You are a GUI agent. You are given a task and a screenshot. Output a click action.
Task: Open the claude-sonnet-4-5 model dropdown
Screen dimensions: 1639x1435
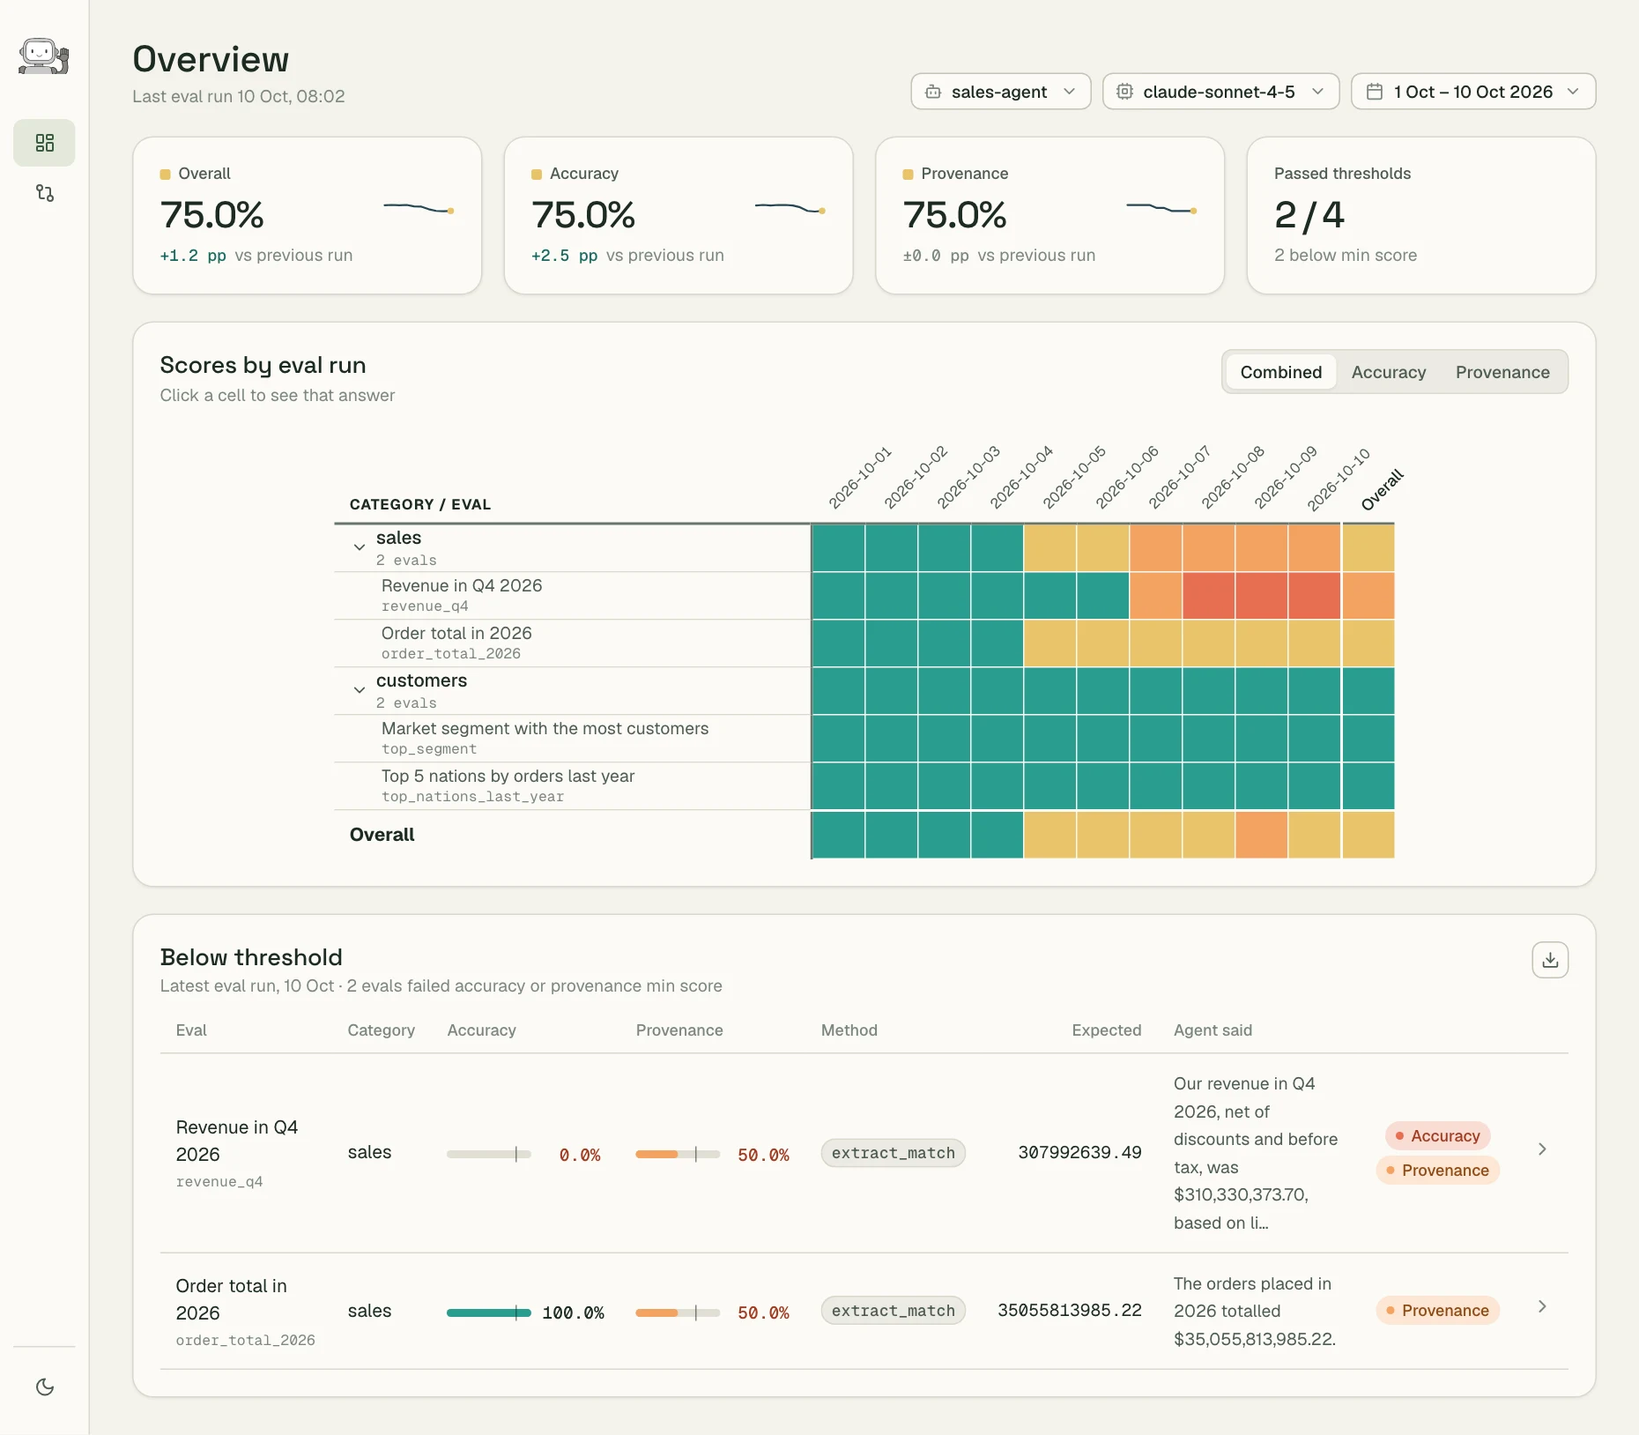coord(1220,92)
